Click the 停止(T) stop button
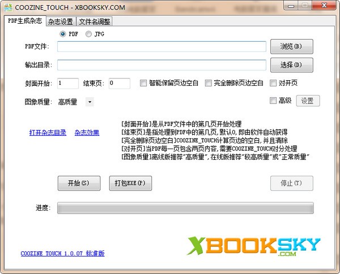The image size is (340, 274). pyautogui.click(x=292, y=183)
